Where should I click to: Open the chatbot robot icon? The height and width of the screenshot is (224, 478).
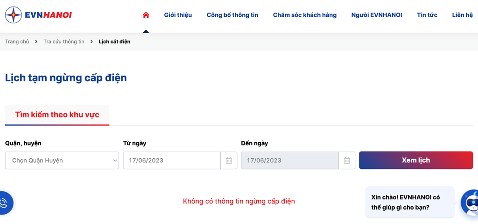470,203
